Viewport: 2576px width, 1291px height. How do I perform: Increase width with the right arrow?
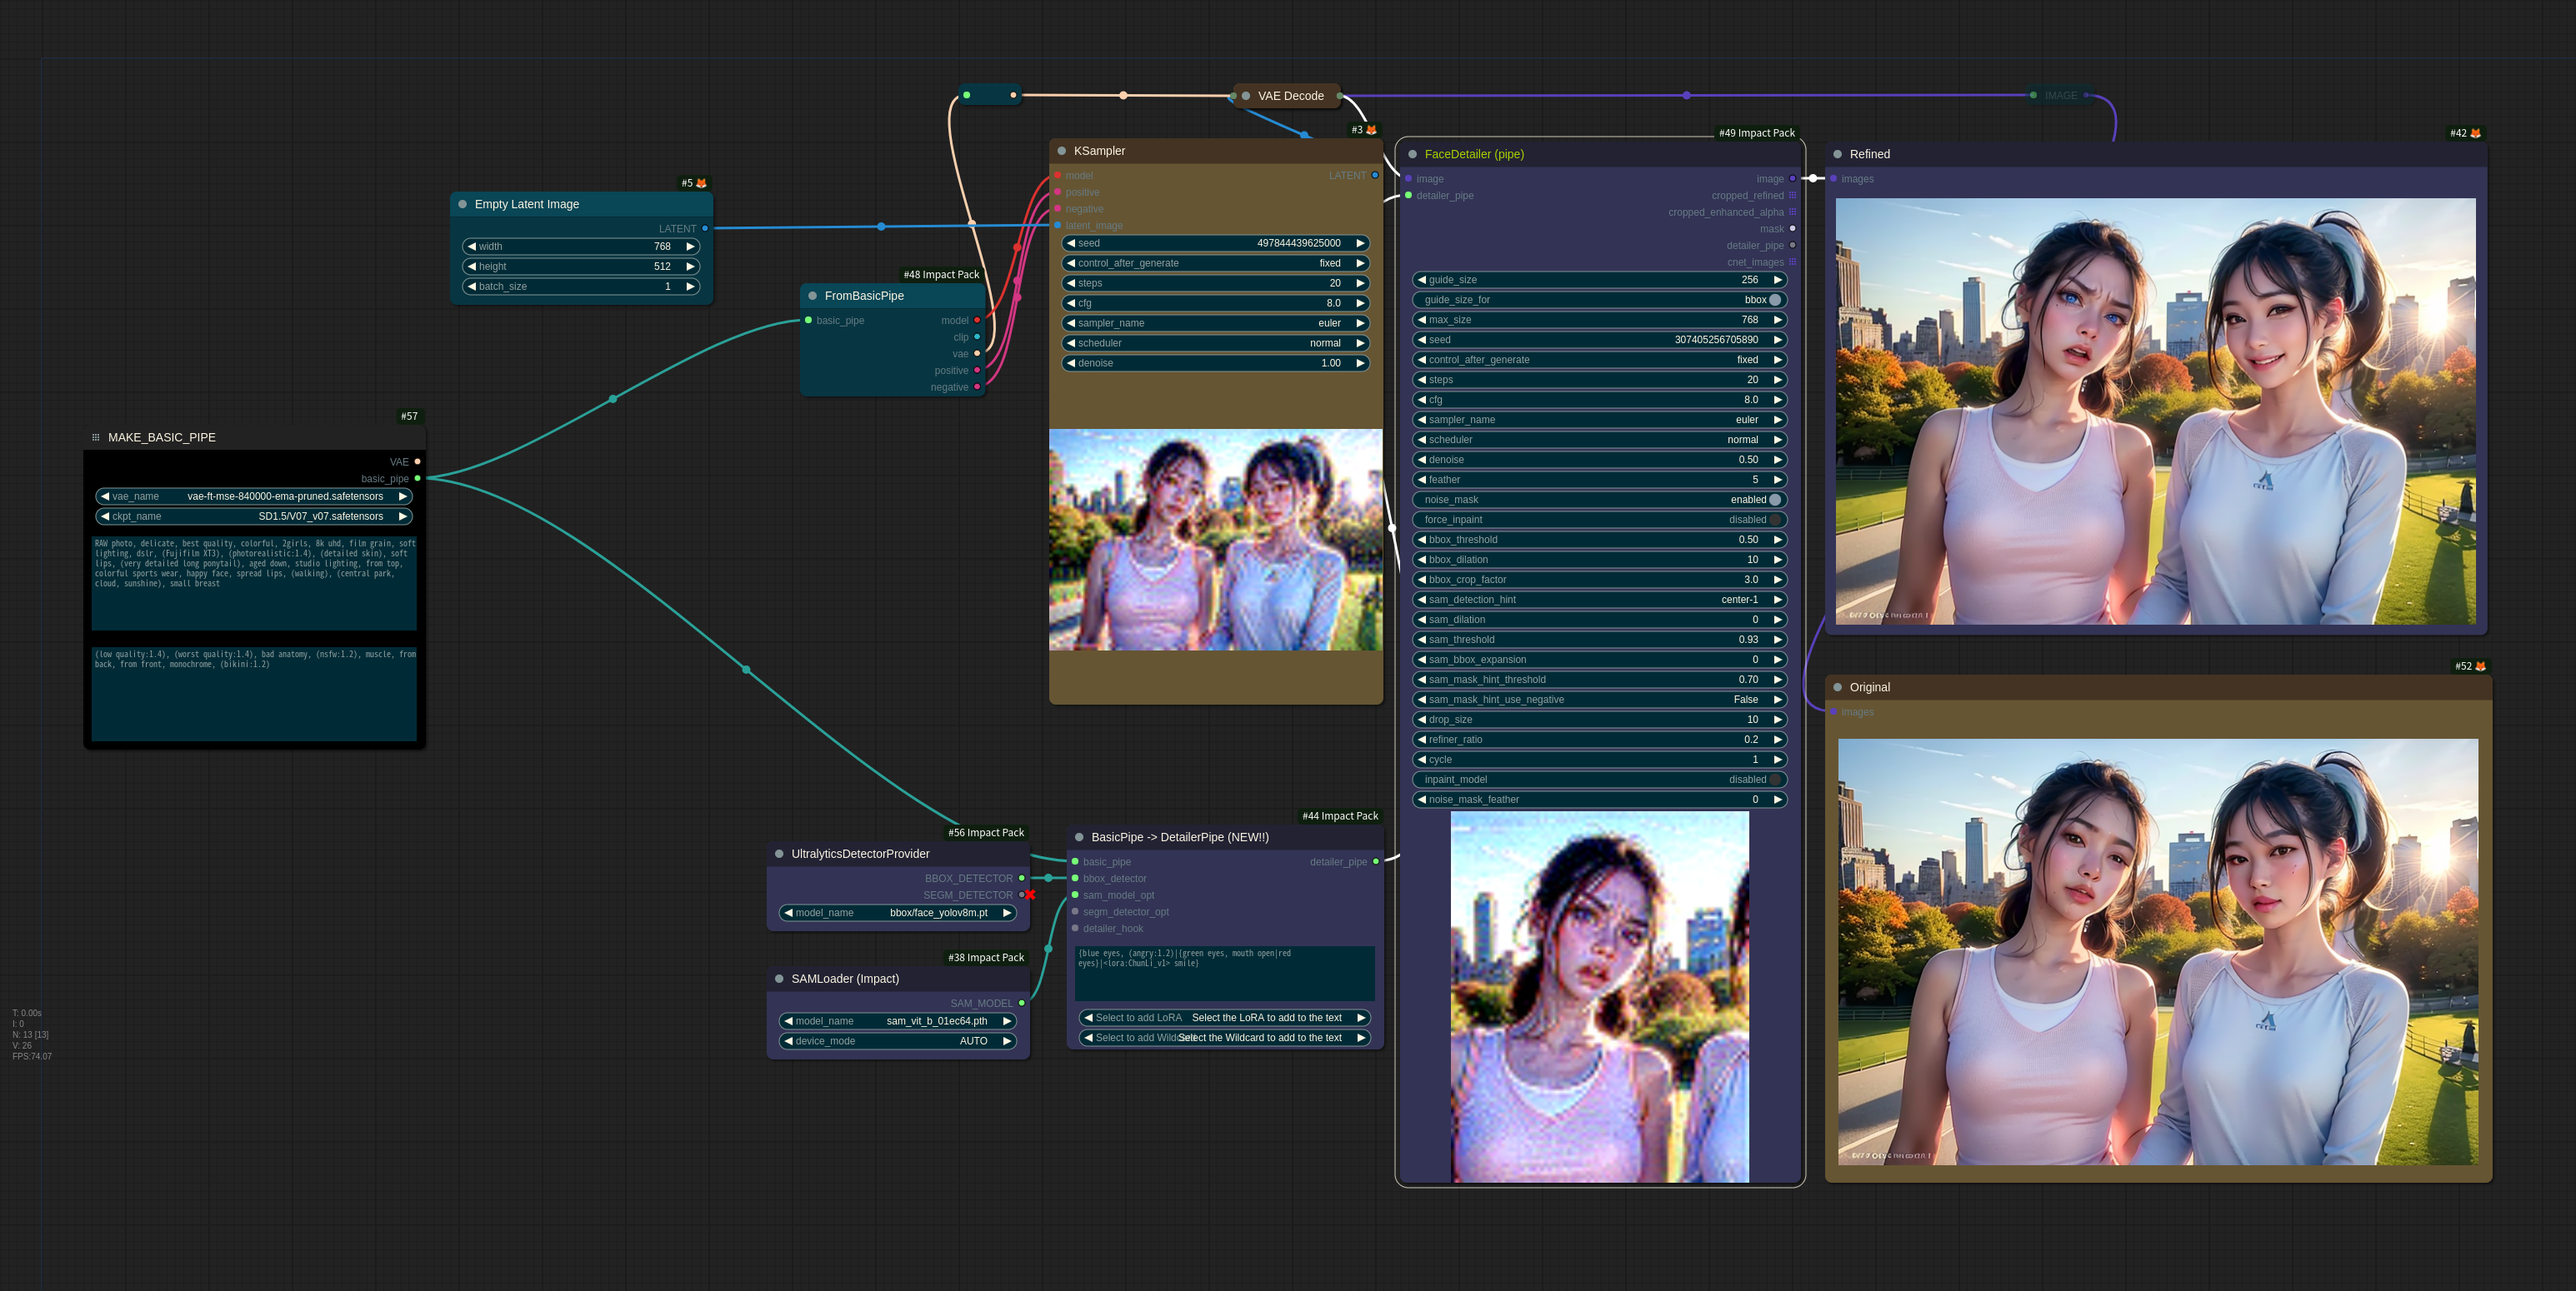(690, 247)
